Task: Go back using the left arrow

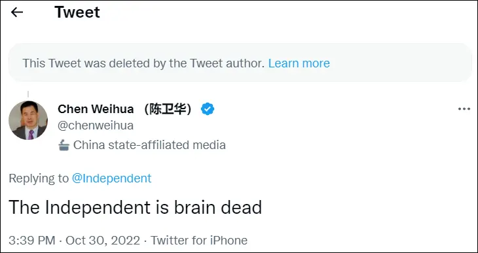Action: pyautogui.click(x=17, y=12)
